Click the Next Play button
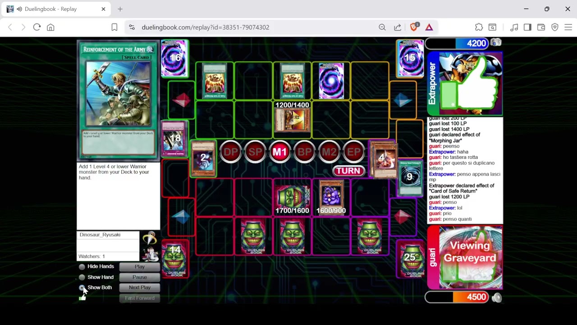This screenshot has width=577, height=325. click(x=140, y=288)
